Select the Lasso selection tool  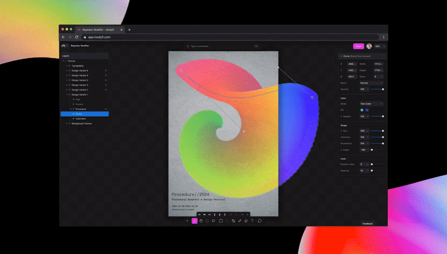[x=213, y=221]
